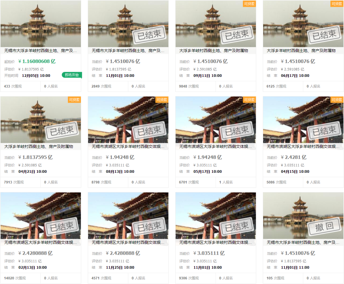Open thumbnail of listing ended 06月17日 10:00
344x284 pixels.
coord(303,24)
